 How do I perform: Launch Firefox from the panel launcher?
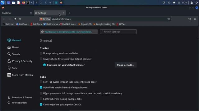point(24,2)
